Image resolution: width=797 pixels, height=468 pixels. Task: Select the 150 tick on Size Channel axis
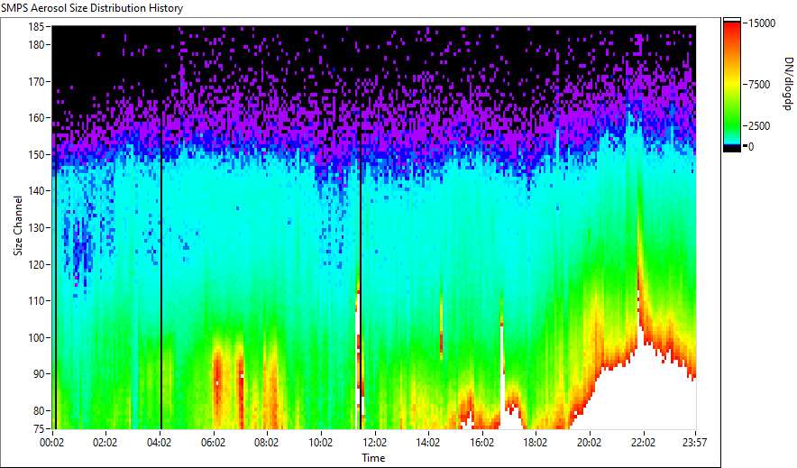point(35,154)
